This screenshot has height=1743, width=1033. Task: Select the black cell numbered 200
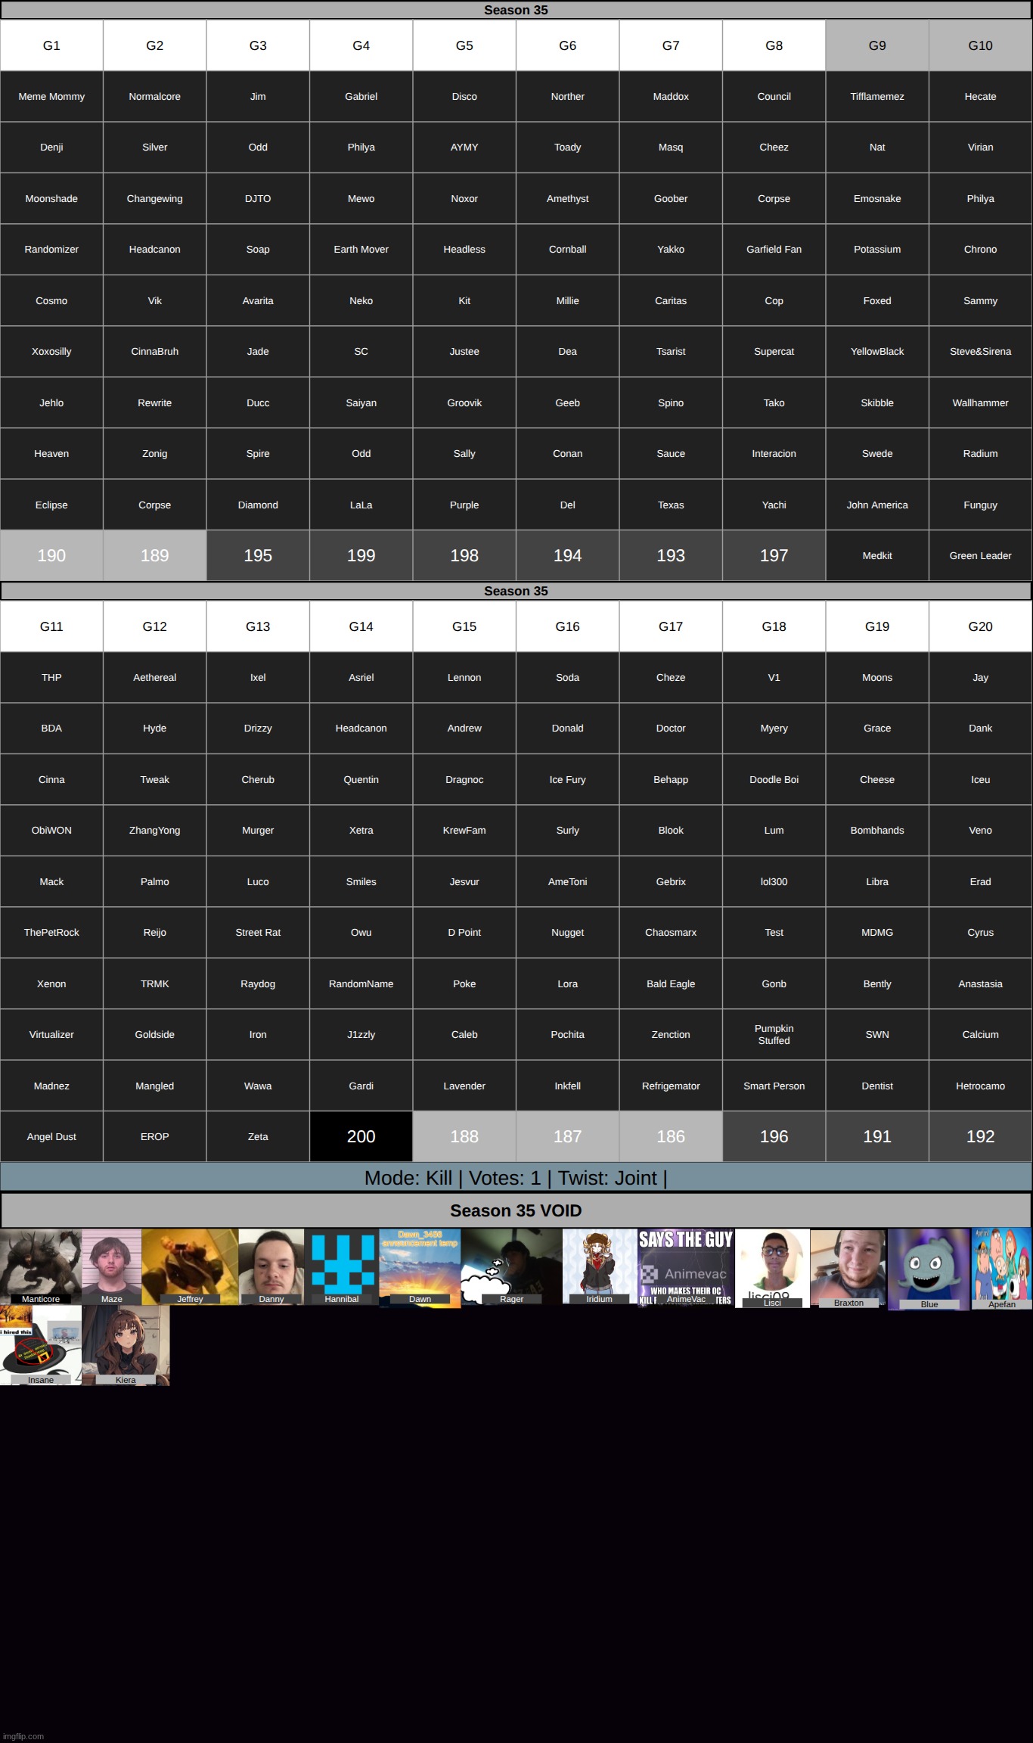tap(361, 1136)
